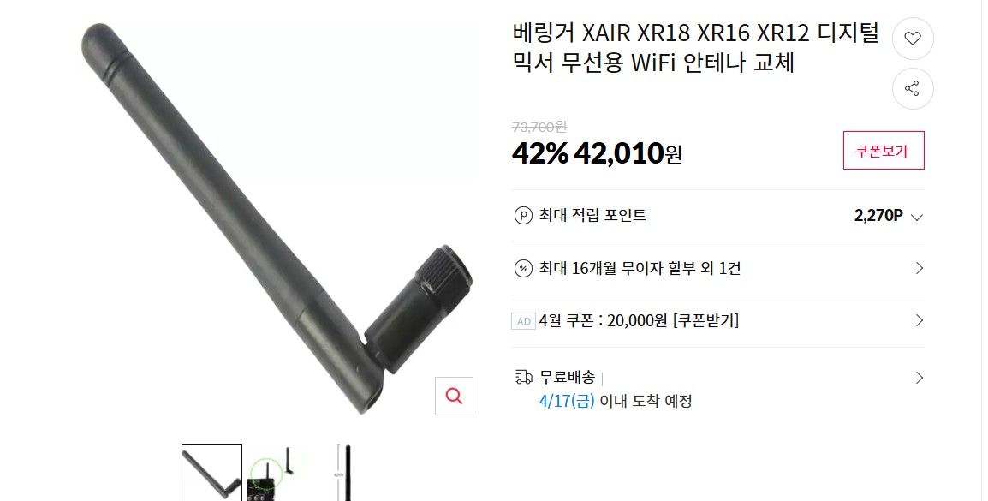988x501 pixels.
Task: Expand 무료배송 delivery info chevron
Action: (x=920, y=378)
